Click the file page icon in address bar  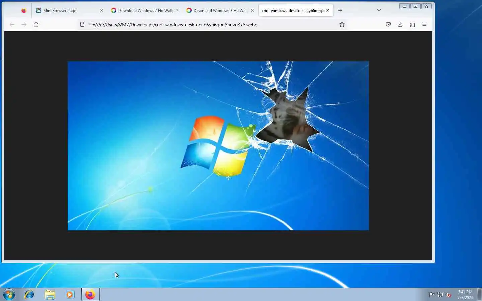click(82, 24)
